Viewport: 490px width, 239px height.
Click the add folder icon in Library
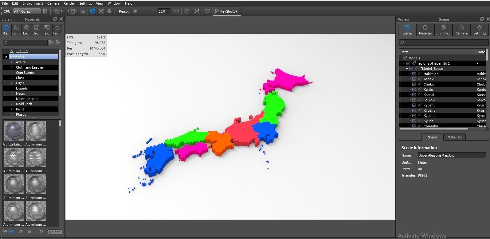[x=51, y=42]
